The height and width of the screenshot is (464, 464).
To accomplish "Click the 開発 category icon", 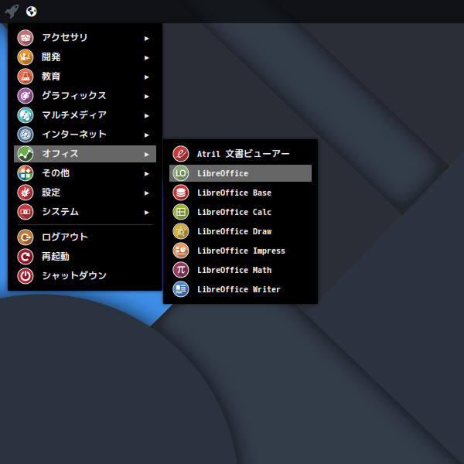I will (x=26, y=57).
